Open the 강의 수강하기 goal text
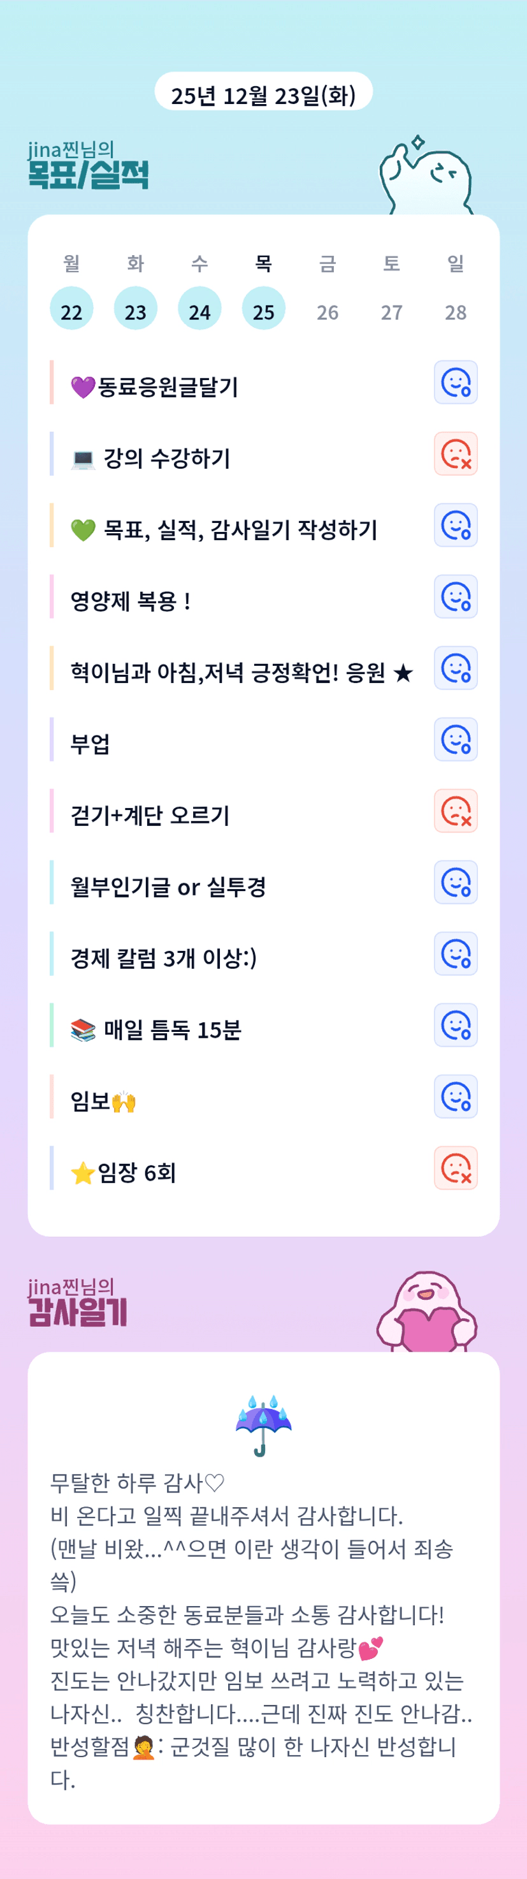This screenshot has height=1879, width=527. pyautogui.click(x=166, y=458)
